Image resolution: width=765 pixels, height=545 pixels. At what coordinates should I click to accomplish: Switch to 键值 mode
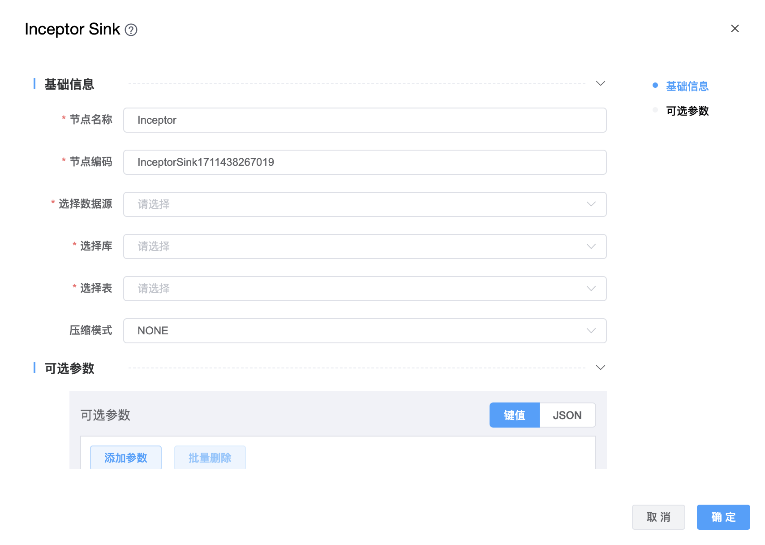pos(514,415)
